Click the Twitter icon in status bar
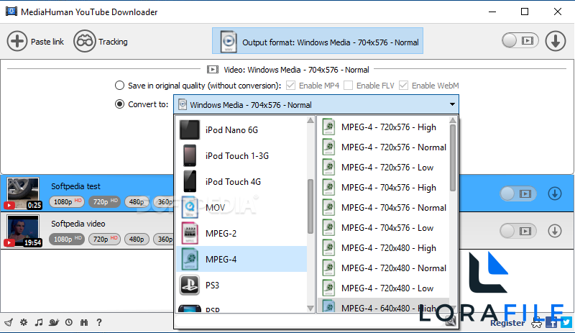The image size is (575, 333). coord(566,323)
